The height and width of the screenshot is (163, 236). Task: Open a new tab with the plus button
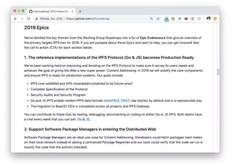pos(80,11)
